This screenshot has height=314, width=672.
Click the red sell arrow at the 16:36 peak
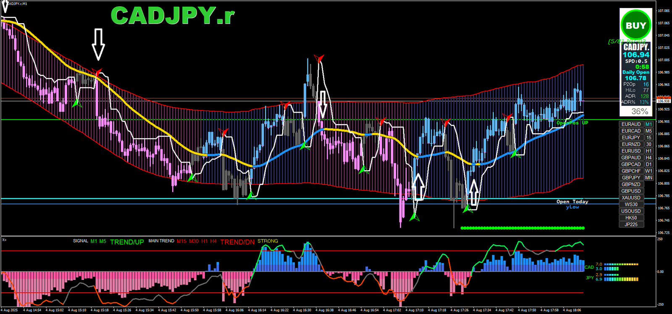319,58
